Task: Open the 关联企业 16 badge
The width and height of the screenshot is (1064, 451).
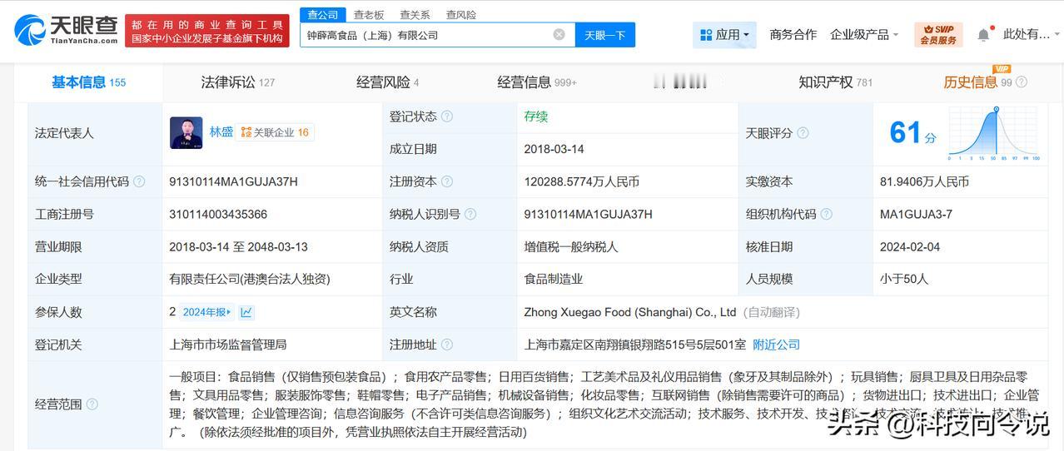Action: pyautogui.click(x=275, y=132)
